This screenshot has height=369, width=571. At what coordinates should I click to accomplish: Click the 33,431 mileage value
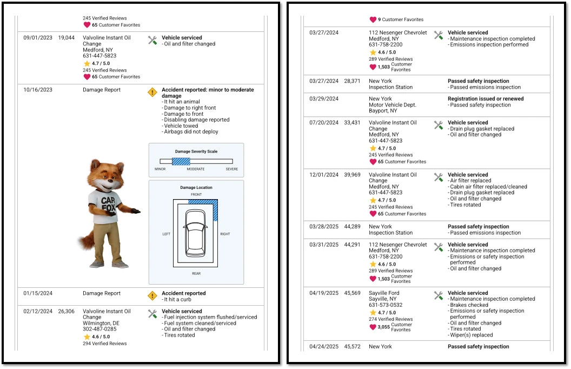pos(352,123)
